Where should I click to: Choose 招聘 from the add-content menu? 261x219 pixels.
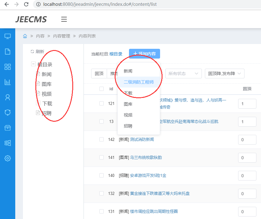coord(139,126)
